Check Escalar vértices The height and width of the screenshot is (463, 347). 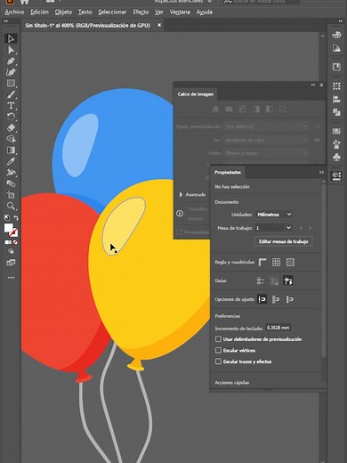coord(218,350)
